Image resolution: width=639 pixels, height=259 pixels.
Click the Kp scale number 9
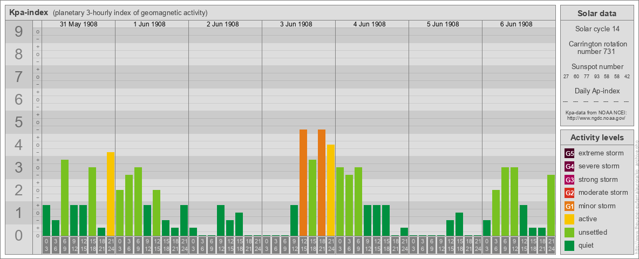tap(19, 32)
